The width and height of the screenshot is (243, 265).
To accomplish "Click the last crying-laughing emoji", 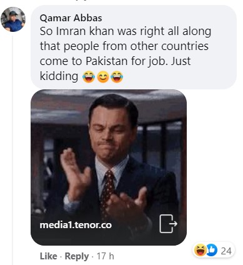I will (117, 77).
